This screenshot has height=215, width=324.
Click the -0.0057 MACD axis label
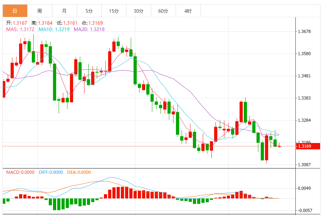tap(305, 210)
